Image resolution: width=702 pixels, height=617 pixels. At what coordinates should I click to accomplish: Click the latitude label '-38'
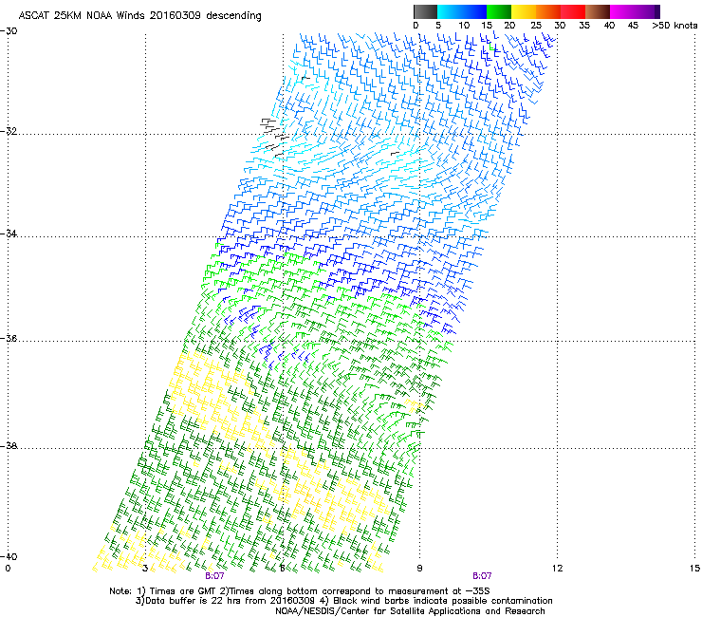point(9,446)
